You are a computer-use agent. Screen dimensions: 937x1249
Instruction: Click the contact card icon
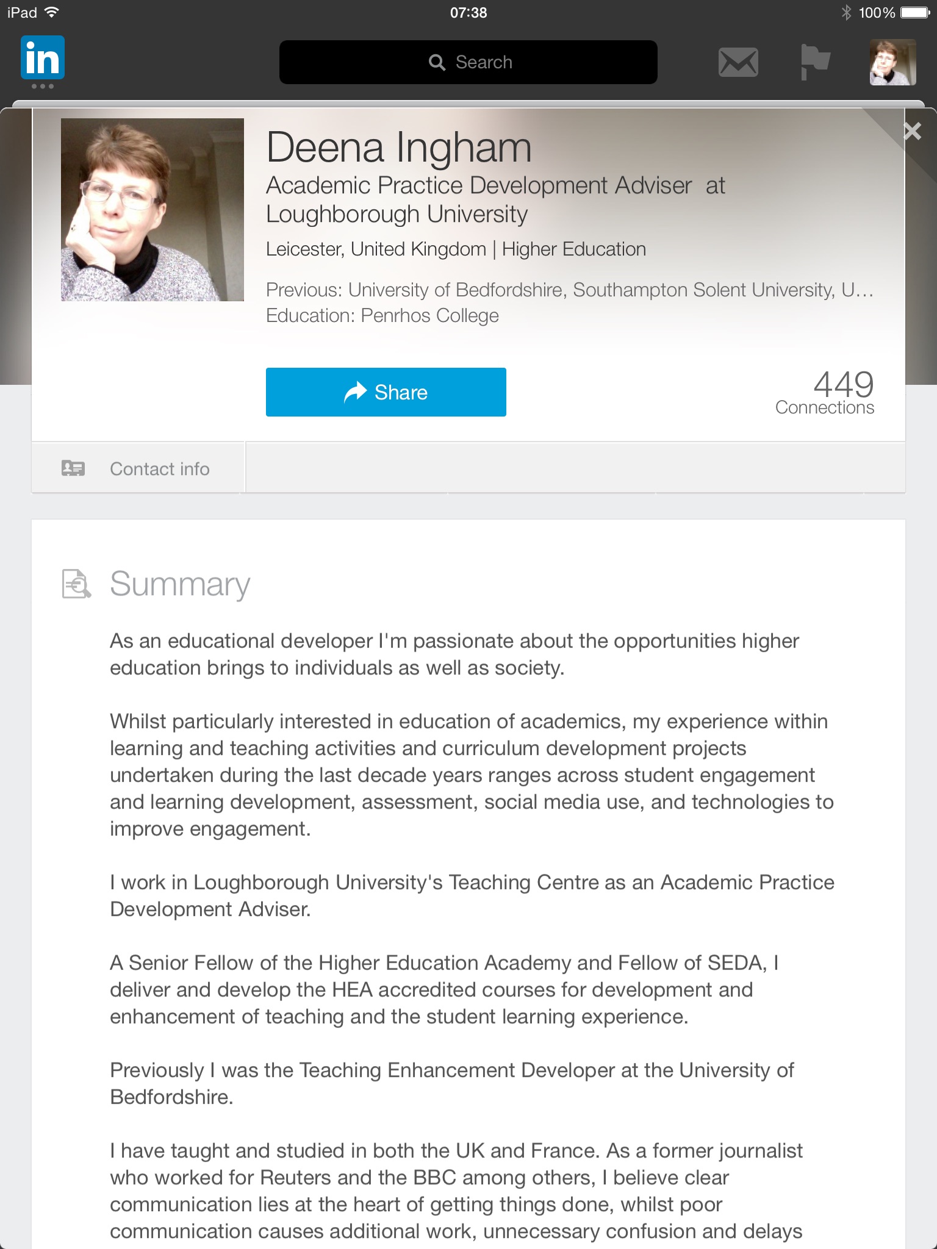click(73, 468)
